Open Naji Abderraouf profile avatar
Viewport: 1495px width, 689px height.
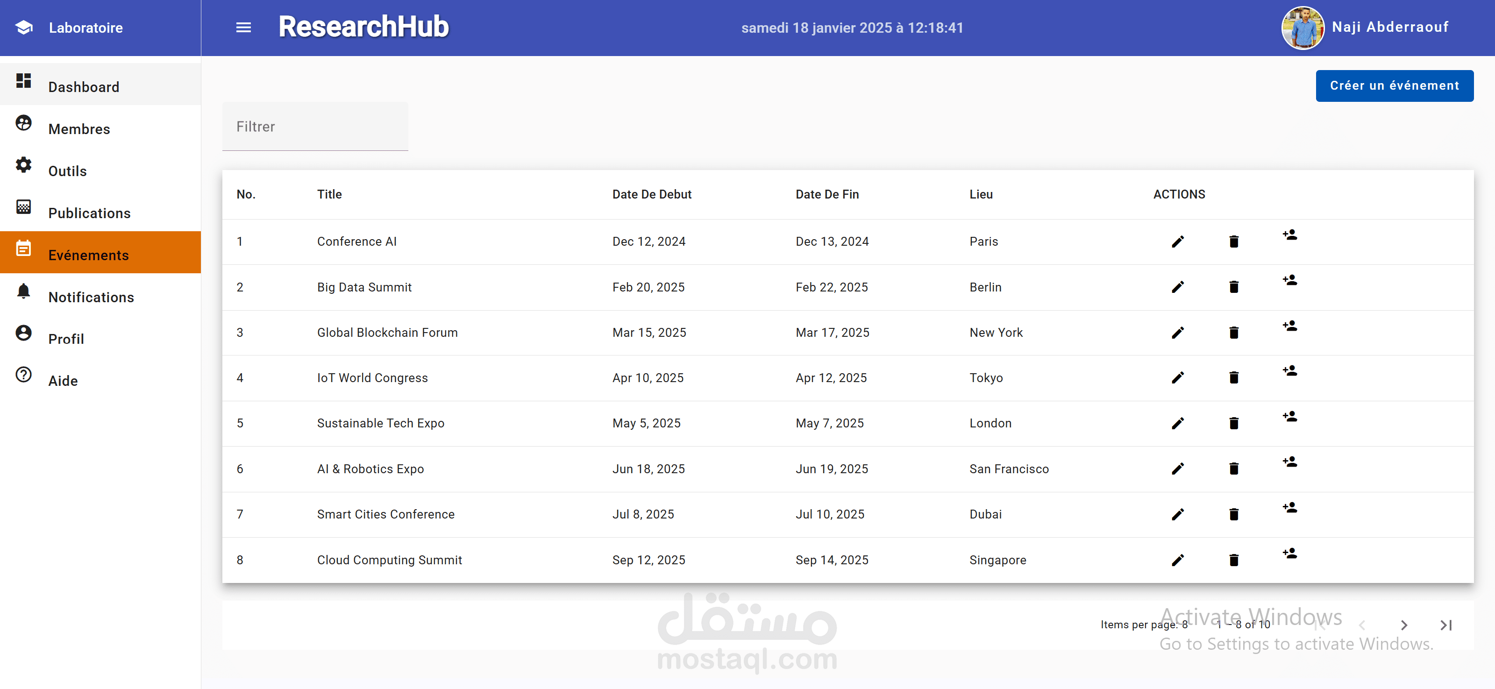tap(1303, 27)
